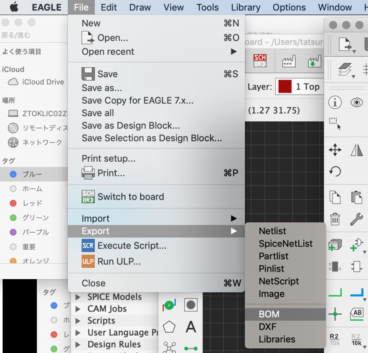The width and height of the screenshot is (368, 353).
Task: Click the Add gate green plus icon
Action: (356, 245)
